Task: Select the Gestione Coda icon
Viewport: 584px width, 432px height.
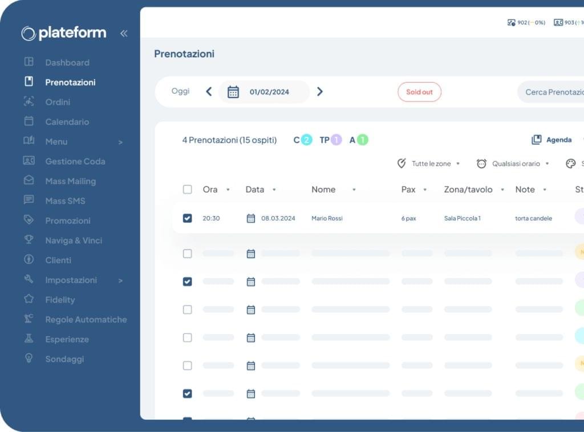Action: pos(29,161)
